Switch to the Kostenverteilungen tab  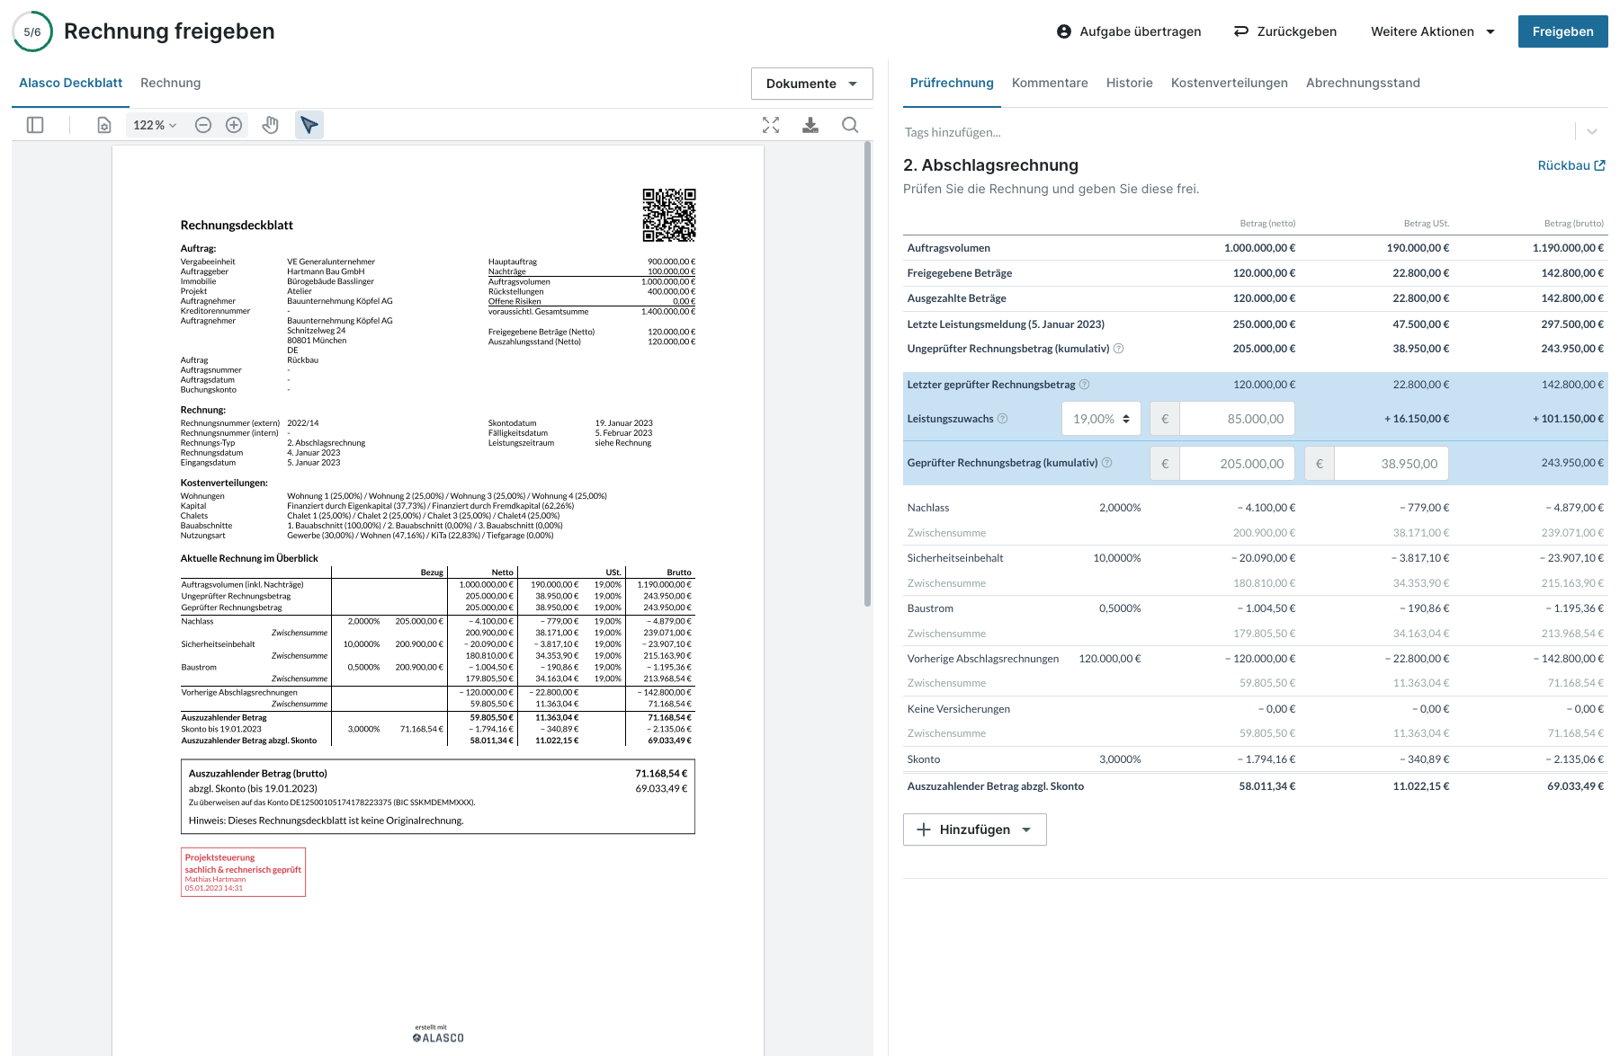[1229, 83]
